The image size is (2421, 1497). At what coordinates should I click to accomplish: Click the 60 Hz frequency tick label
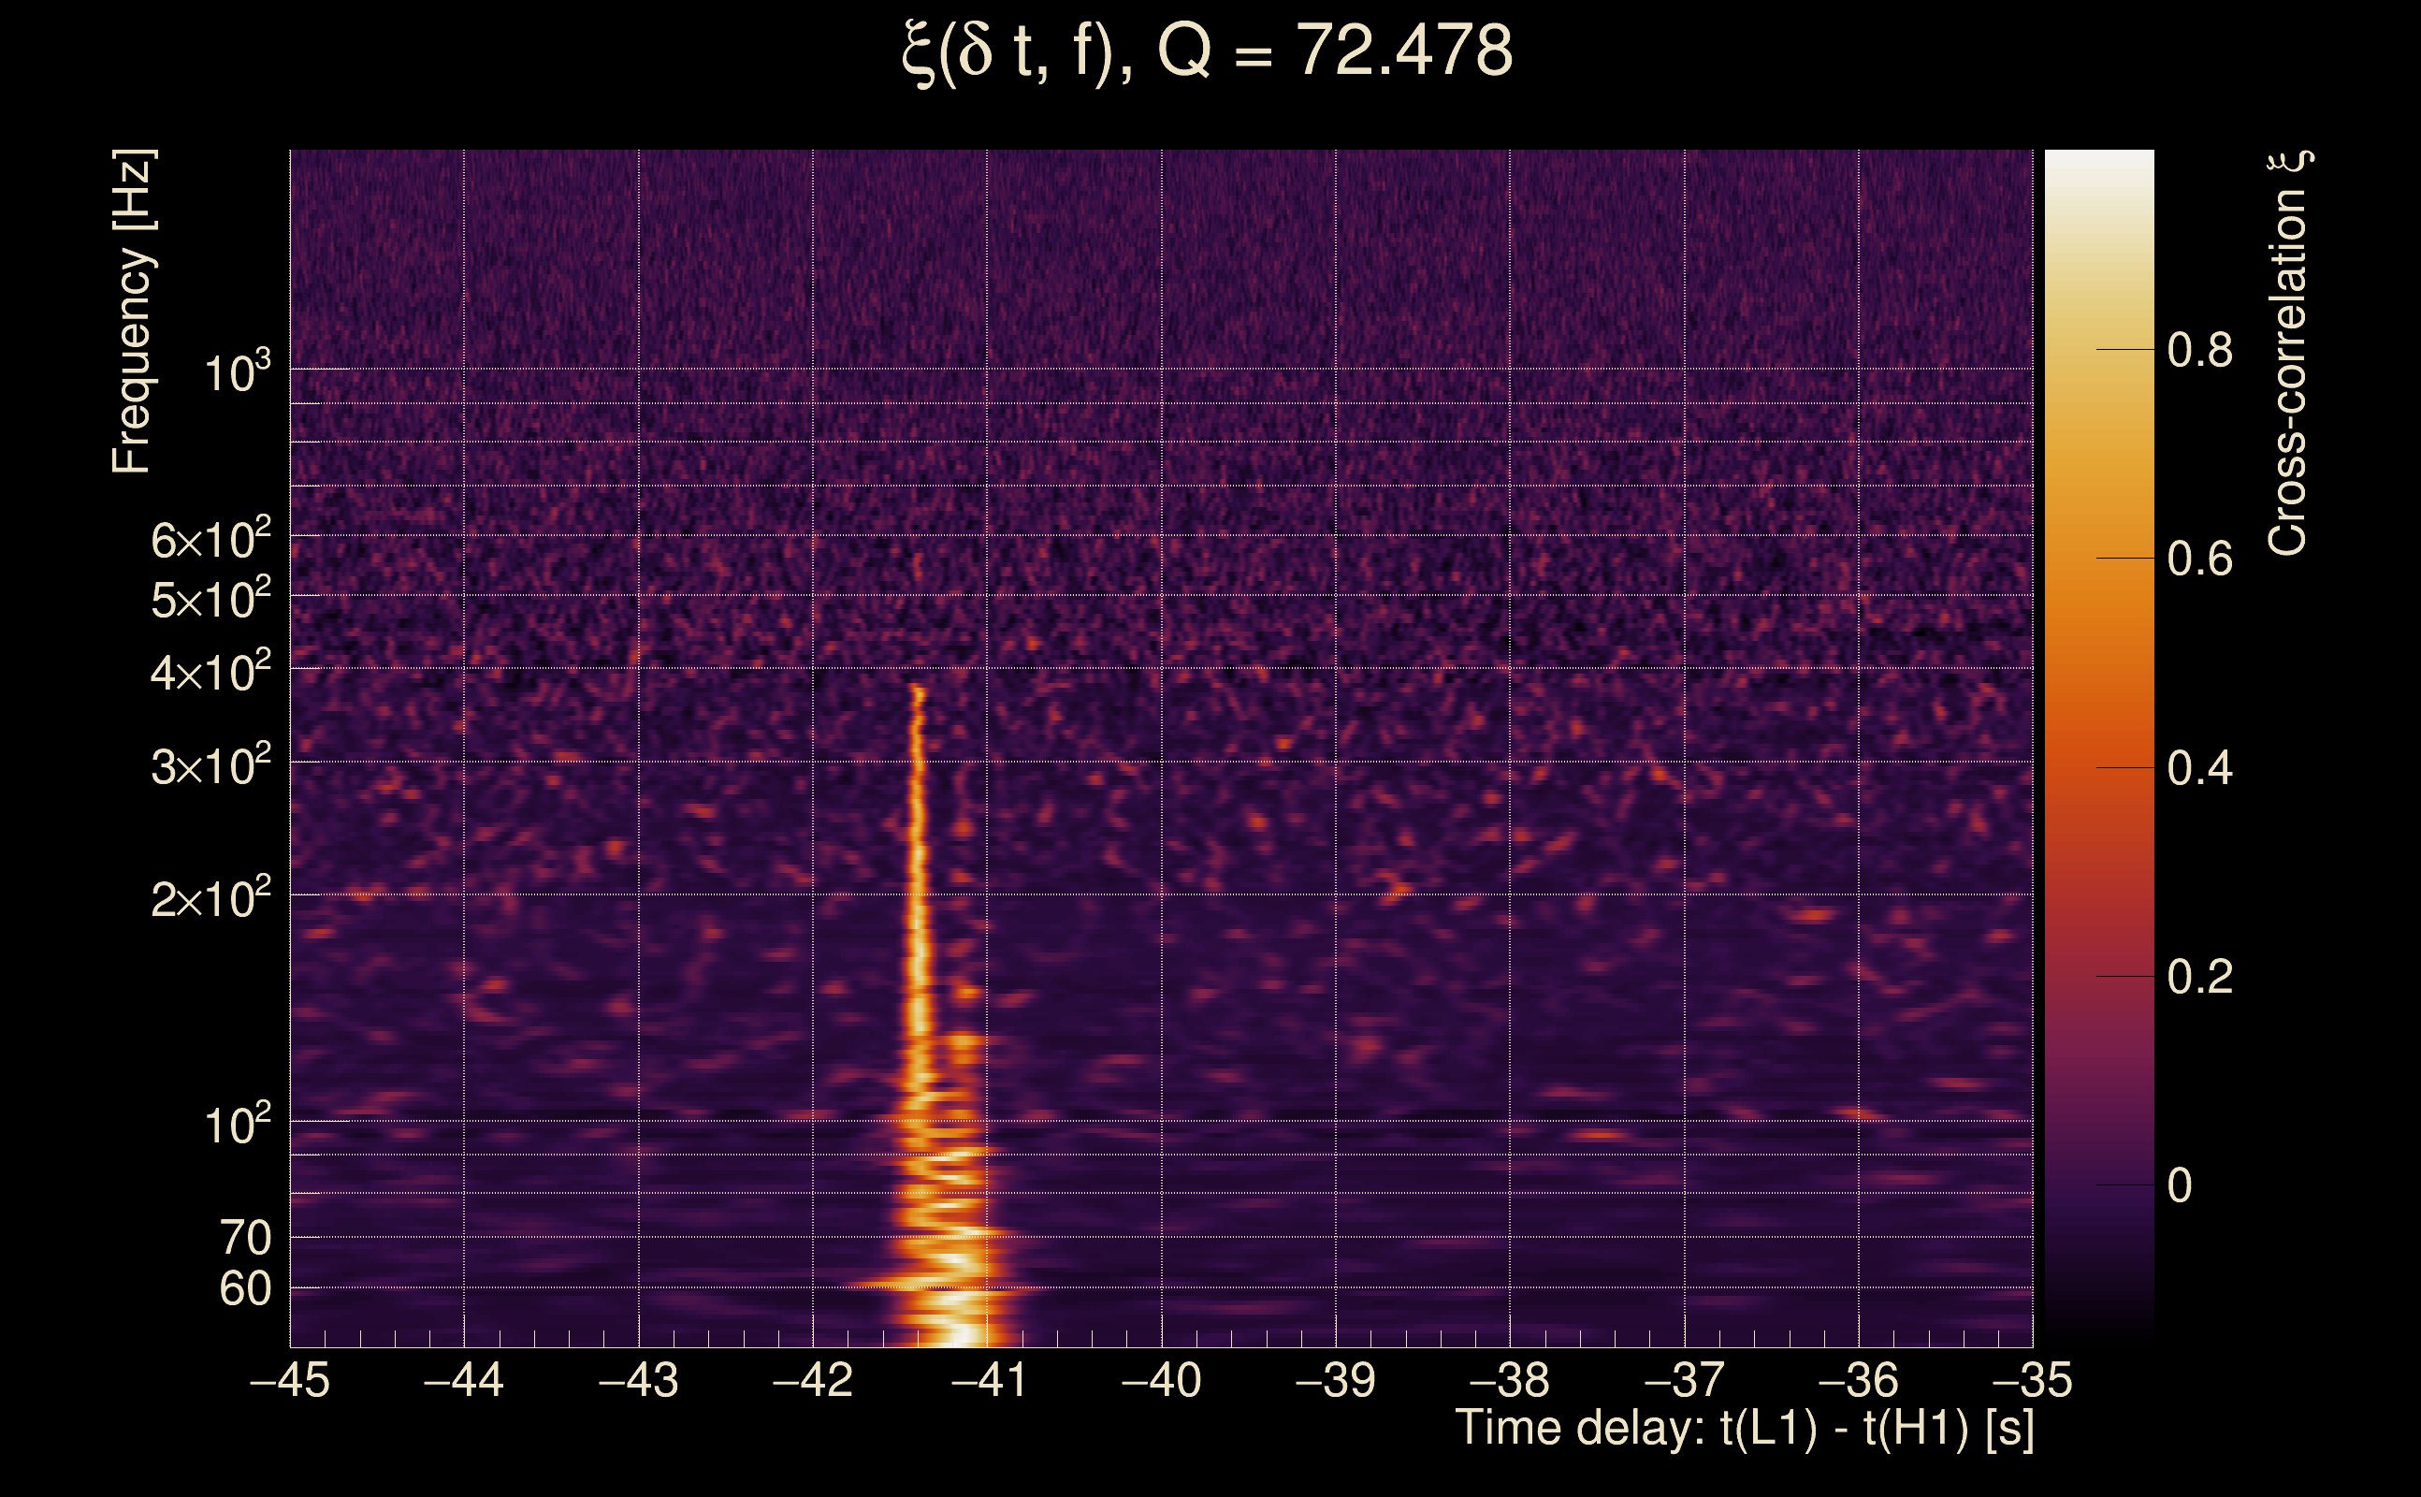[244, 1289]
